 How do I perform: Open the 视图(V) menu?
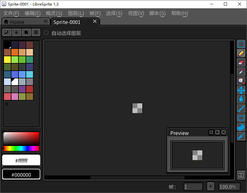coord(136,13)
